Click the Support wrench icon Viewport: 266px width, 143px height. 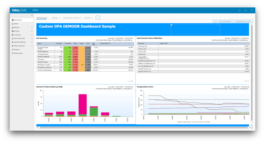click(x=13, y=50)
